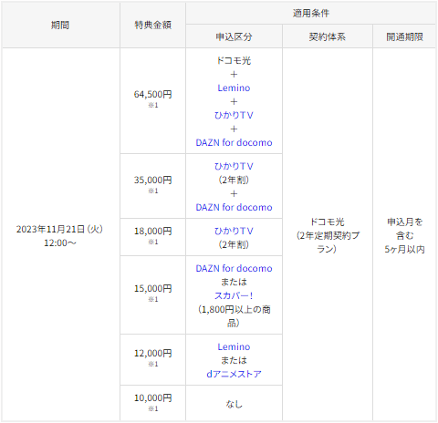Select the 35,000円 amount cell
This screenshot has height=423, width=438.
pyautogui.click(x=152, y=186)
